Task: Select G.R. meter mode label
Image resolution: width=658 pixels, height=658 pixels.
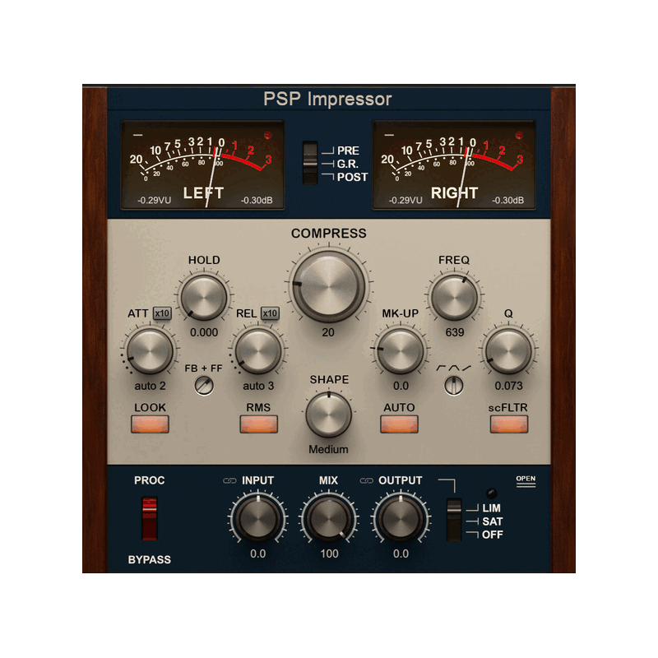Action: click(x=347, y=164)
